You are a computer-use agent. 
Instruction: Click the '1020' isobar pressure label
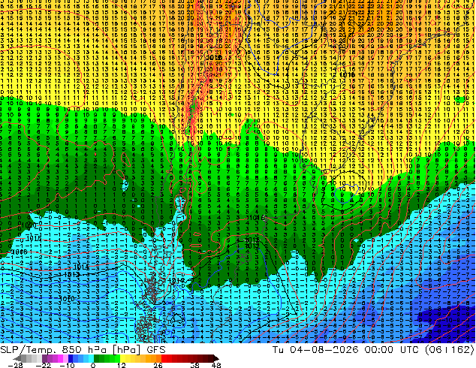[x=29, y=225]
